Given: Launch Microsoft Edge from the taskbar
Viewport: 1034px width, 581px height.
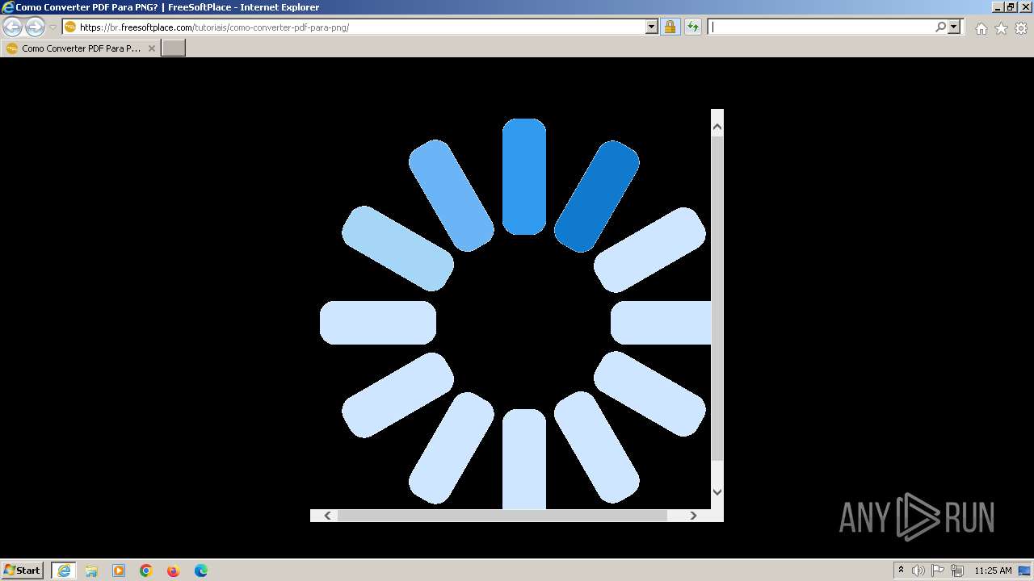Looking at the screenshot, I should [x=201, y=571].
